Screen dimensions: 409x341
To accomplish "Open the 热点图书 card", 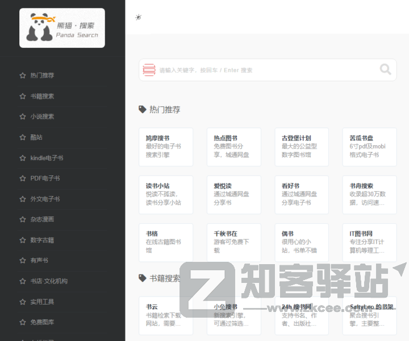I will click(234, 147).
